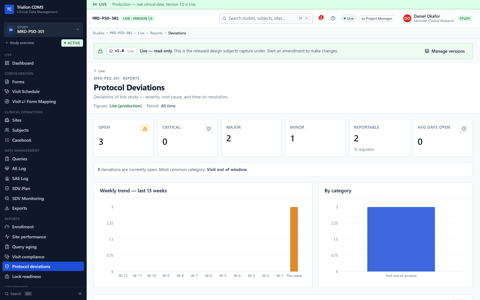Screen dimensions: 480x300
Task: Click the orange This week bar
Action: click(294, 239)
